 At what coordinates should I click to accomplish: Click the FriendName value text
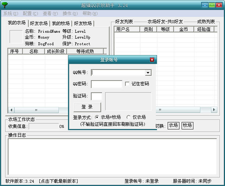(x=49, y=31)
